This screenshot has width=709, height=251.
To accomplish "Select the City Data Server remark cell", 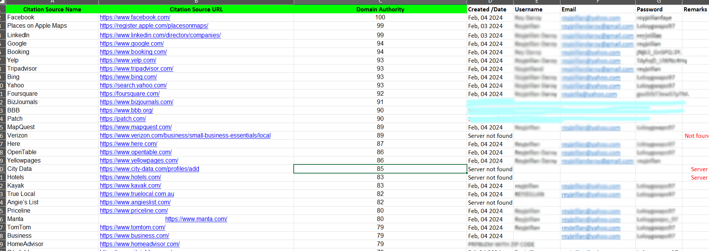I will coord(695,169).
